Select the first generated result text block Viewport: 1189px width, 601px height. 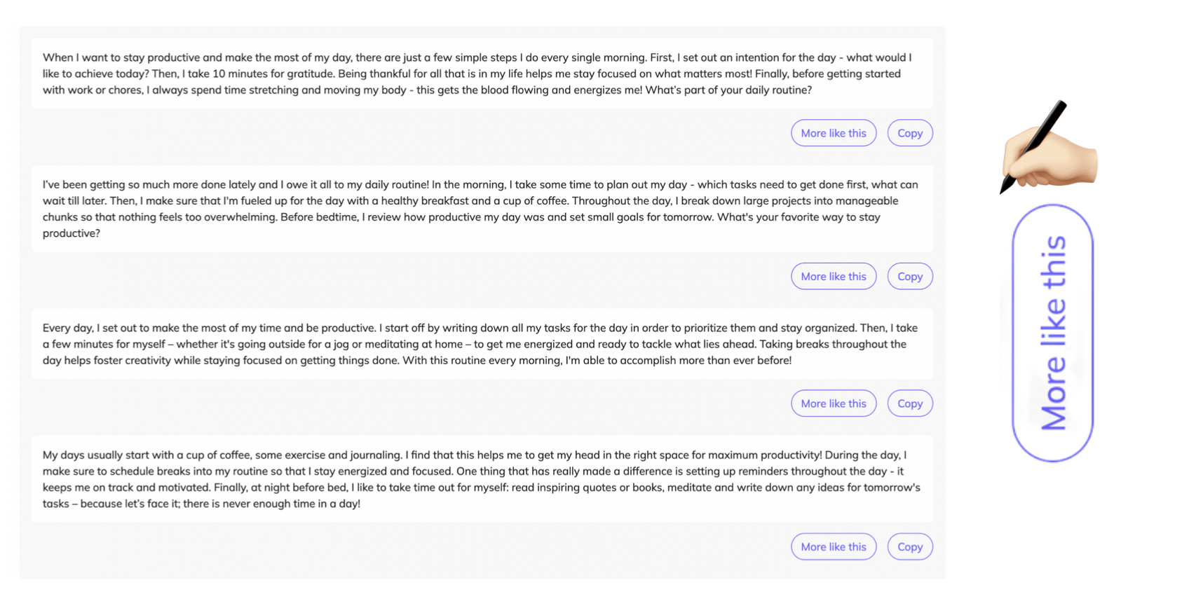point(482,74)
